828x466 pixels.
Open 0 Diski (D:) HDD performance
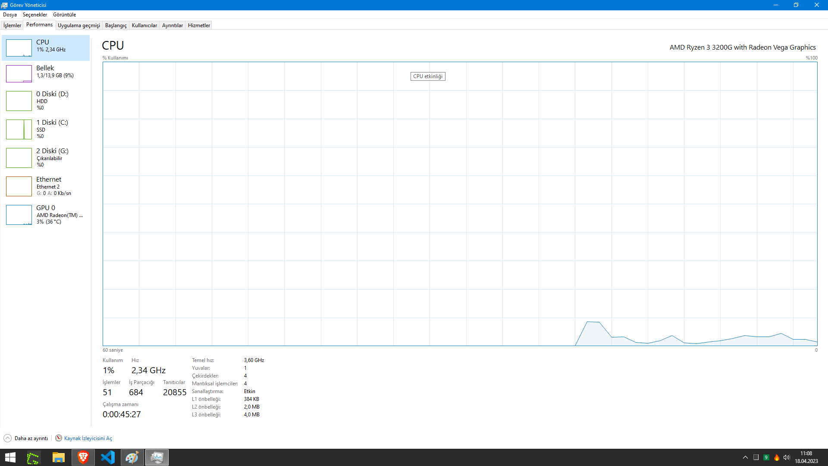[46, 101]
